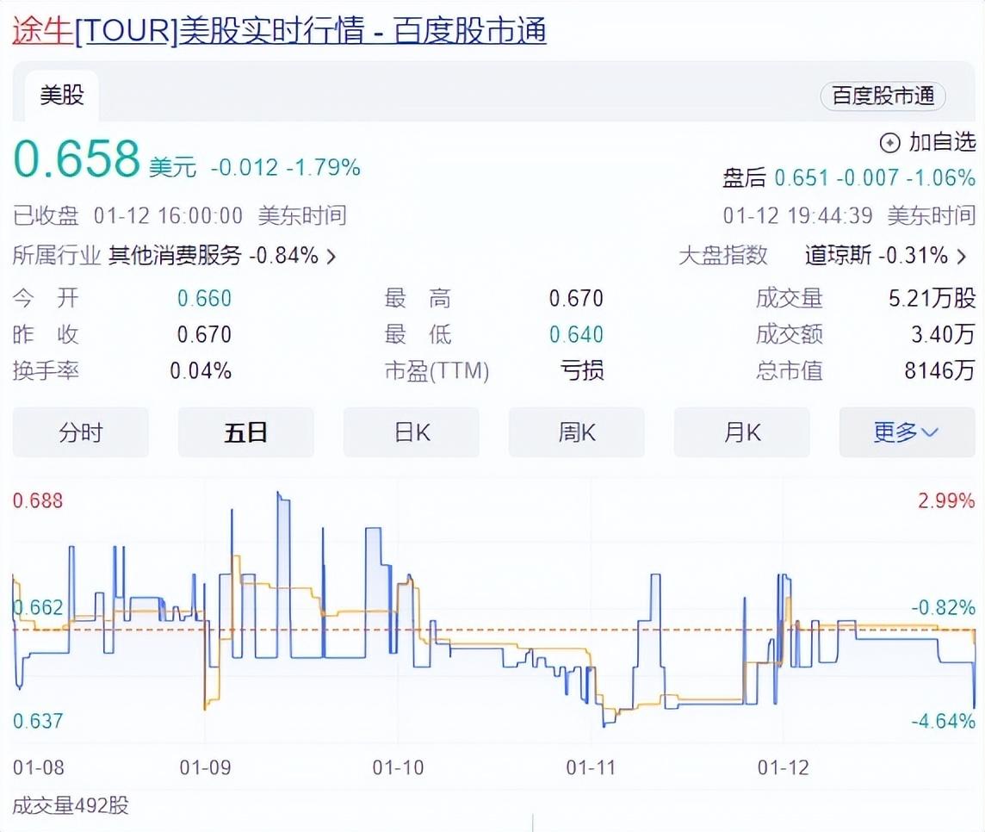Click the 0.688 chart top price label
The height and width of the screenshot is (832, 985).
[38, 500]
